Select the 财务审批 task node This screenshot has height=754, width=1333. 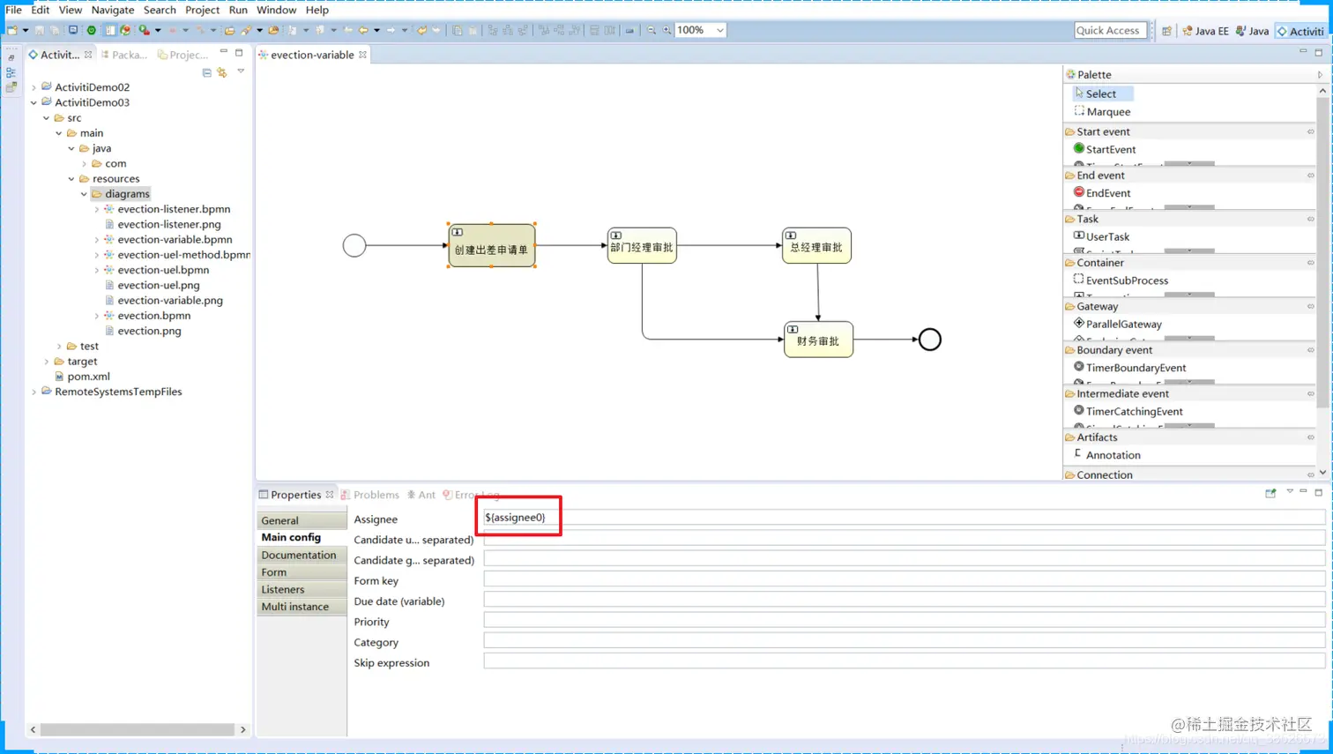point(818,340)
